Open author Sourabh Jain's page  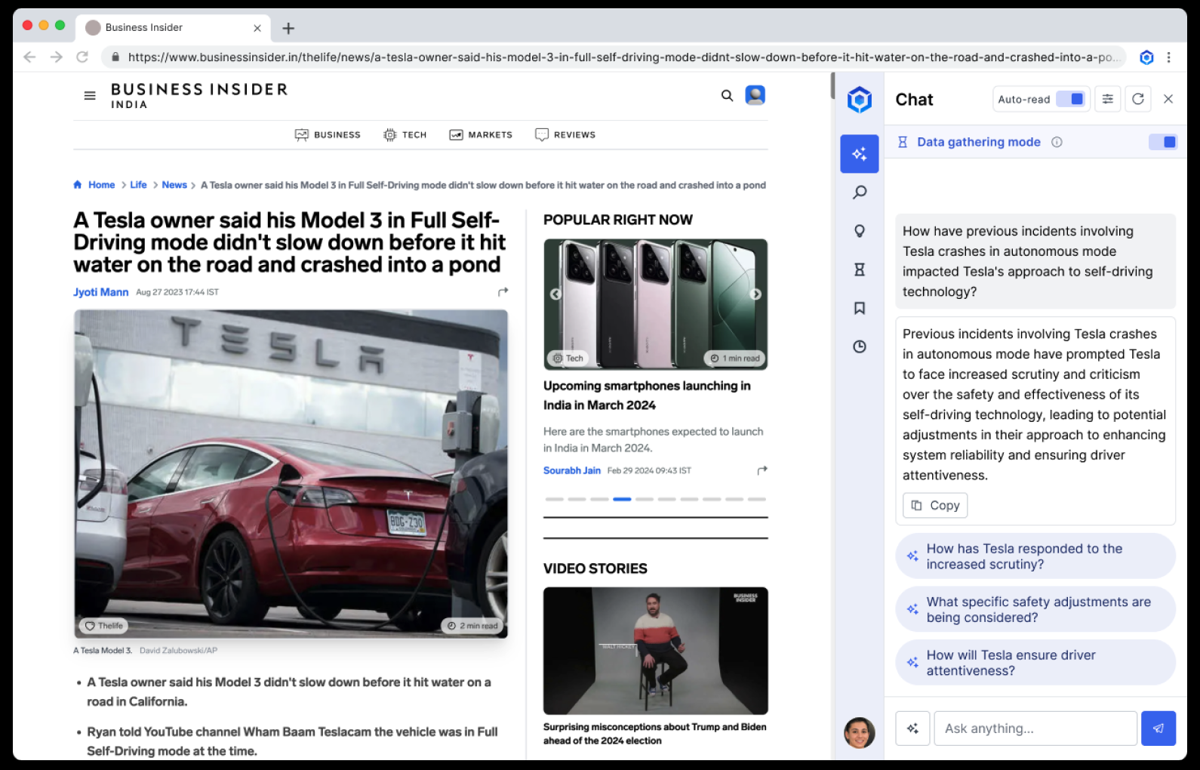pyautogui.click(x=572, y=470)
